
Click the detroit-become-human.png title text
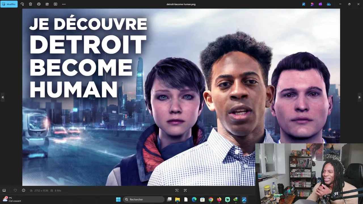181,4
